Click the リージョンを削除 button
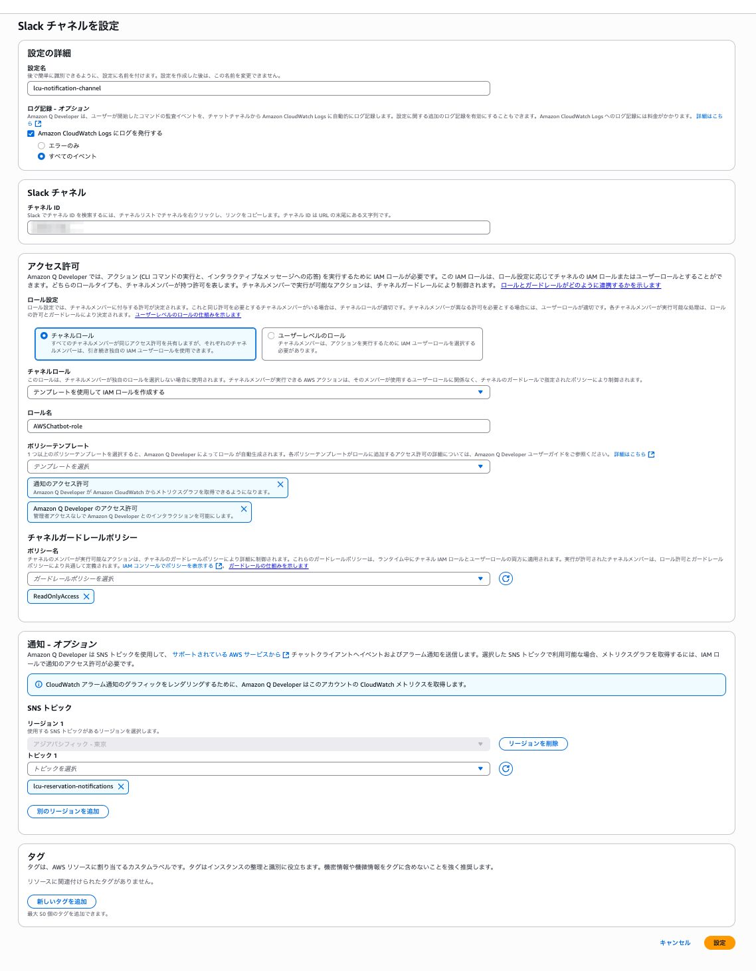 (533, 744)
